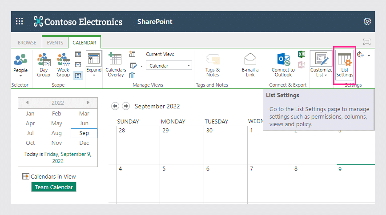Go to next month arrow
The height and width of the screenshot is (215, 386).
tap(126, 106)
